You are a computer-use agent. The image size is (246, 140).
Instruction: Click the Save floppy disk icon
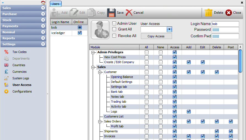[111, 13]
